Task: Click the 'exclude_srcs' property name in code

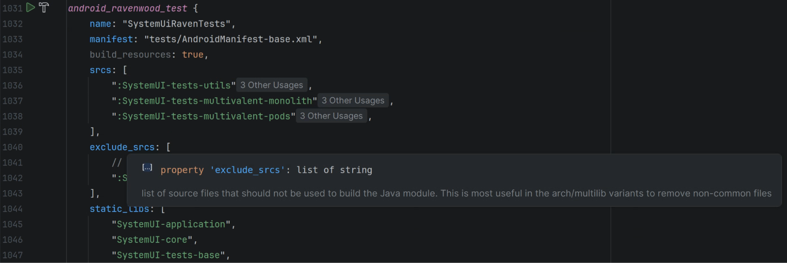Action: coord(122,147)
